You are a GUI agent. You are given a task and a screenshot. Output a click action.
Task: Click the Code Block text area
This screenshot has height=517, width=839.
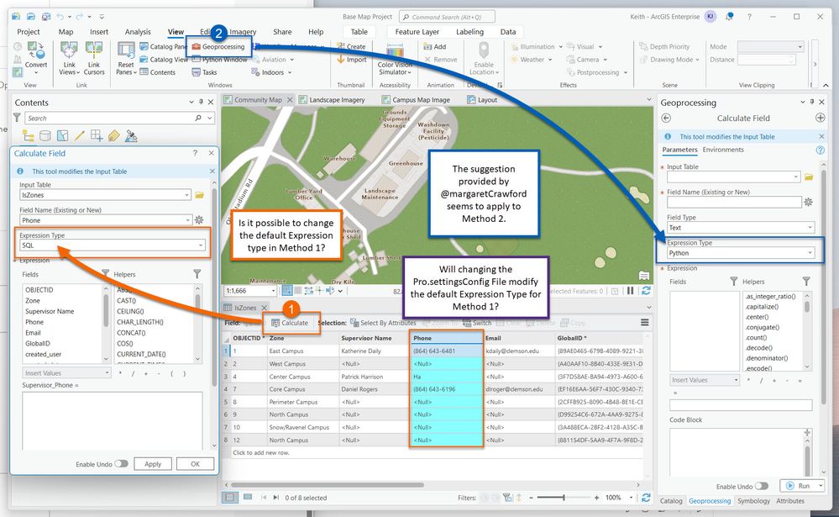[x=737, y=452]
